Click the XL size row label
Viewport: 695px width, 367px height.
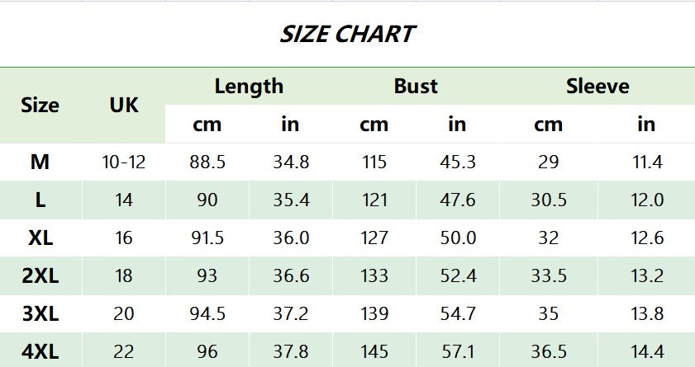click(40, 238)
